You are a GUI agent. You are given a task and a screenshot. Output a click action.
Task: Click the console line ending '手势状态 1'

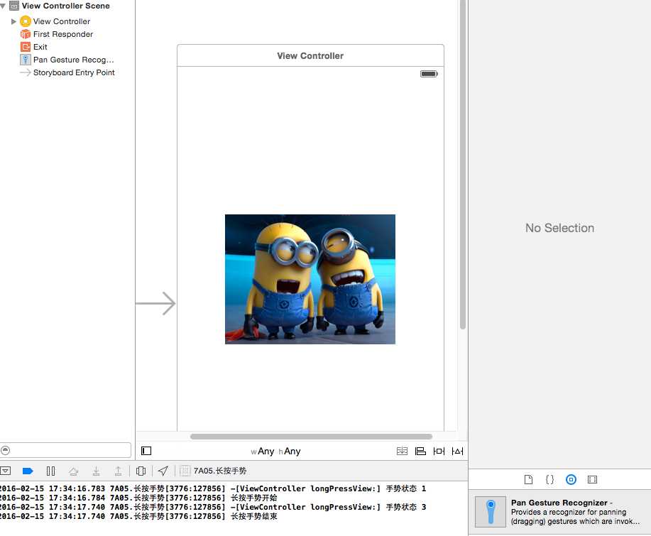point(213,488)
